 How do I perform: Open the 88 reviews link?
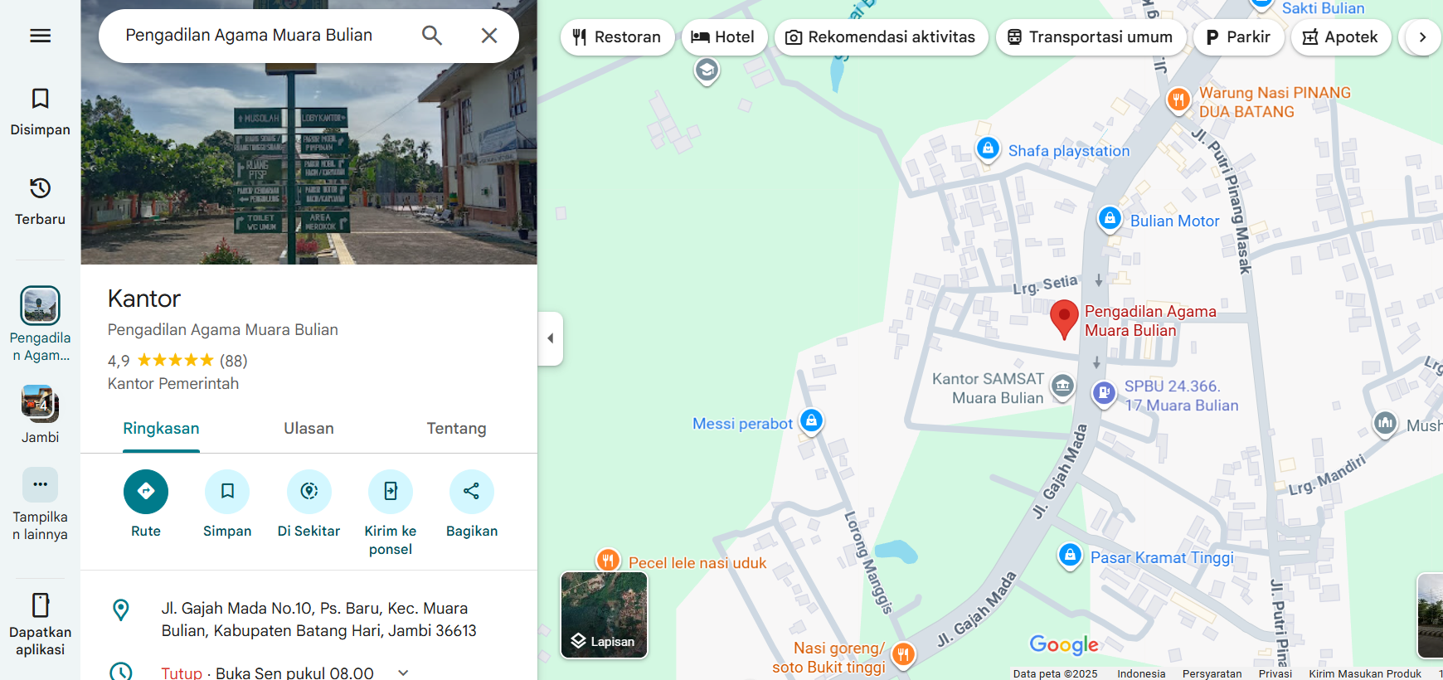[234, 361]
